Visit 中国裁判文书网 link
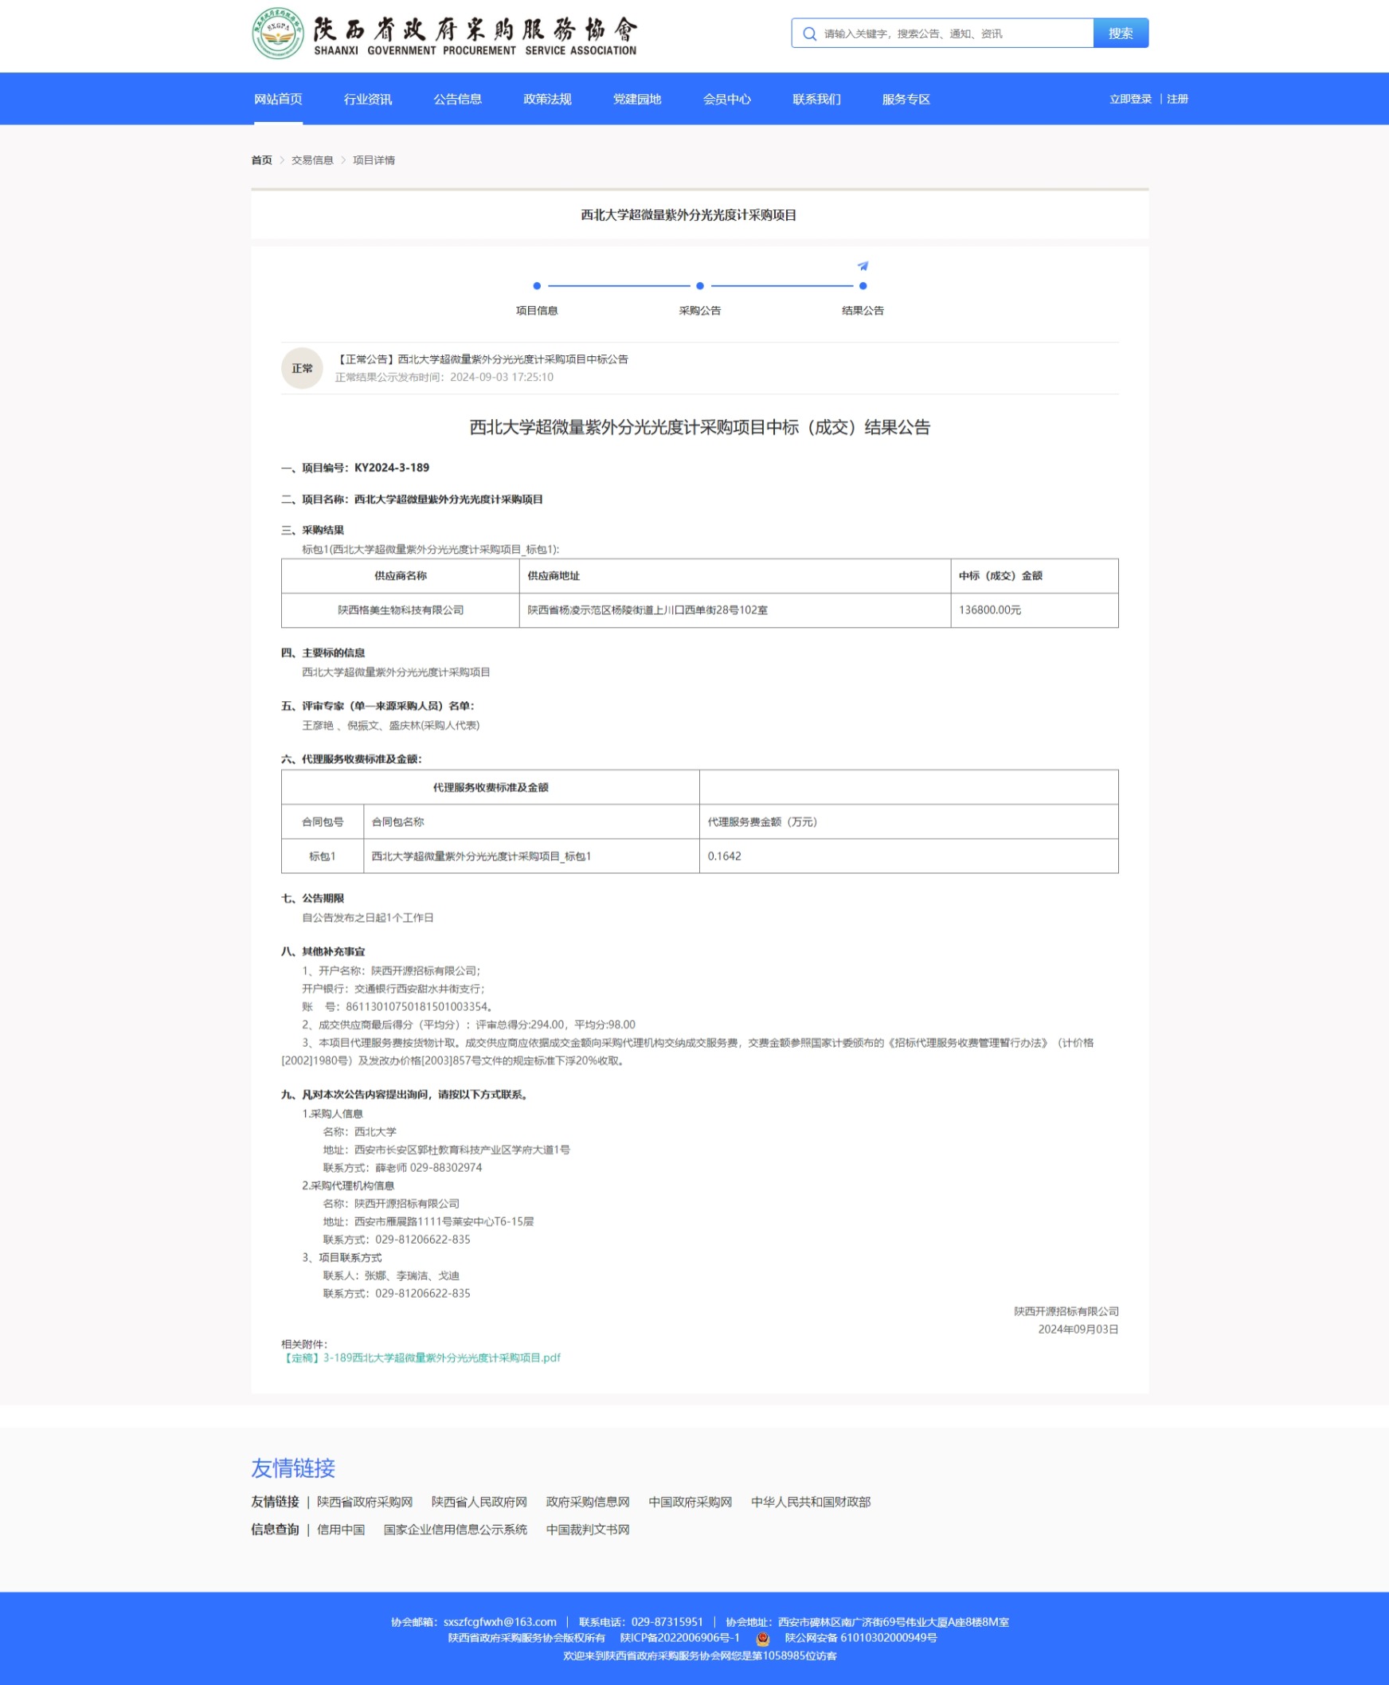This screenshot has height=1685, width=1389. (x=587, y=1529)
